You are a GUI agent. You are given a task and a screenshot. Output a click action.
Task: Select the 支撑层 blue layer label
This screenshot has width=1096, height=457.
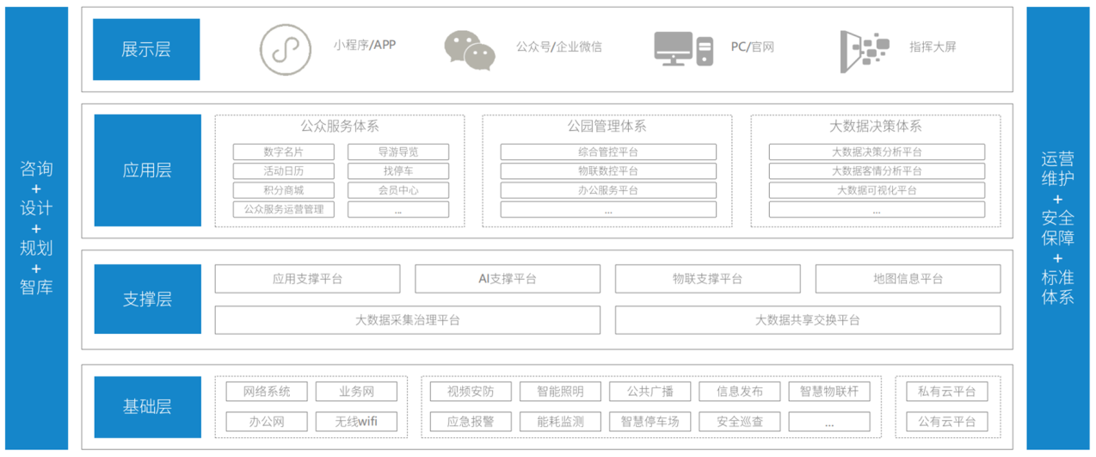tap(146, 300)
